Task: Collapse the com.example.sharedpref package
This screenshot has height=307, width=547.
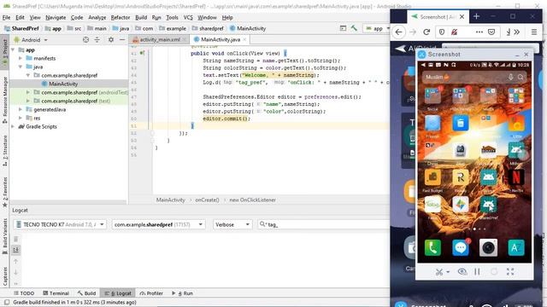Action: [28, 75]
